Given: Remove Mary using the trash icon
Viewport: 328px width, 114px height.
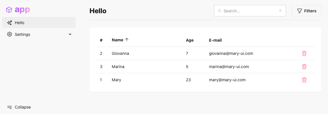Looking at the screenshot, I should [x=304, y=80].
